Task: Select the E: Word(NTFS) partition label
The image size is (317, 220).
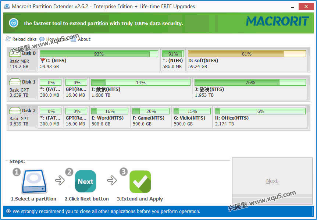Action: 107,118
